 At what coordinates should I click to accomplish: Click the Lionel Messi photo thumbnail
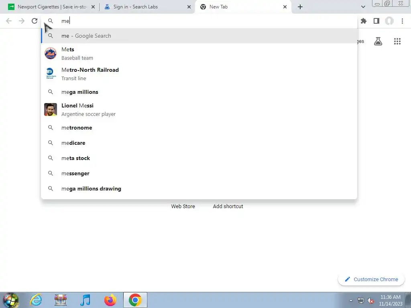click(50, 109)
